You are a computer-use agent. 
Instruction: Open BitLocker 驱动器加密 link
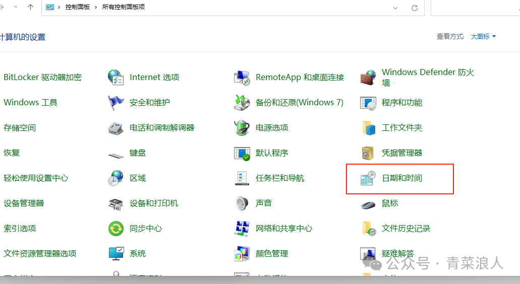click(42, 78)
